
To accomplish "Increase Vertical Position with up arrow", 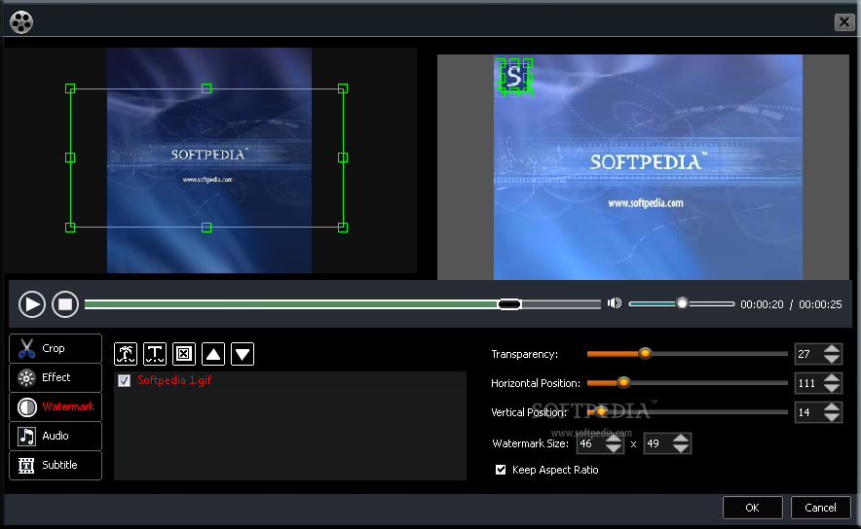I will (x=832, y=406).
